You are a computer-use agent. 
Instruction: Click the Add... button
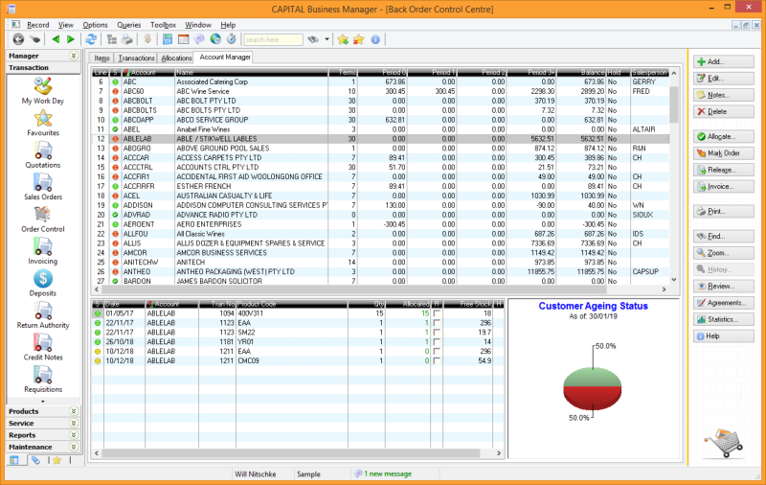click(723, 62)
